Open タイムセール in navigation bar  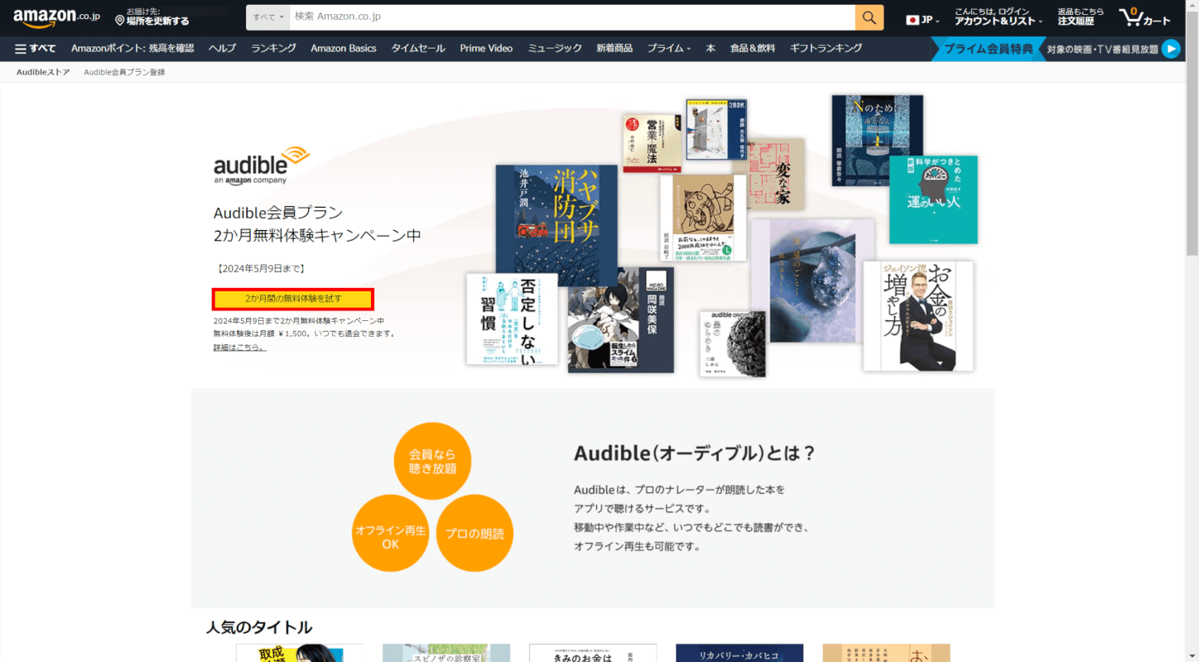pyautogui.click(x=418, y=49)
